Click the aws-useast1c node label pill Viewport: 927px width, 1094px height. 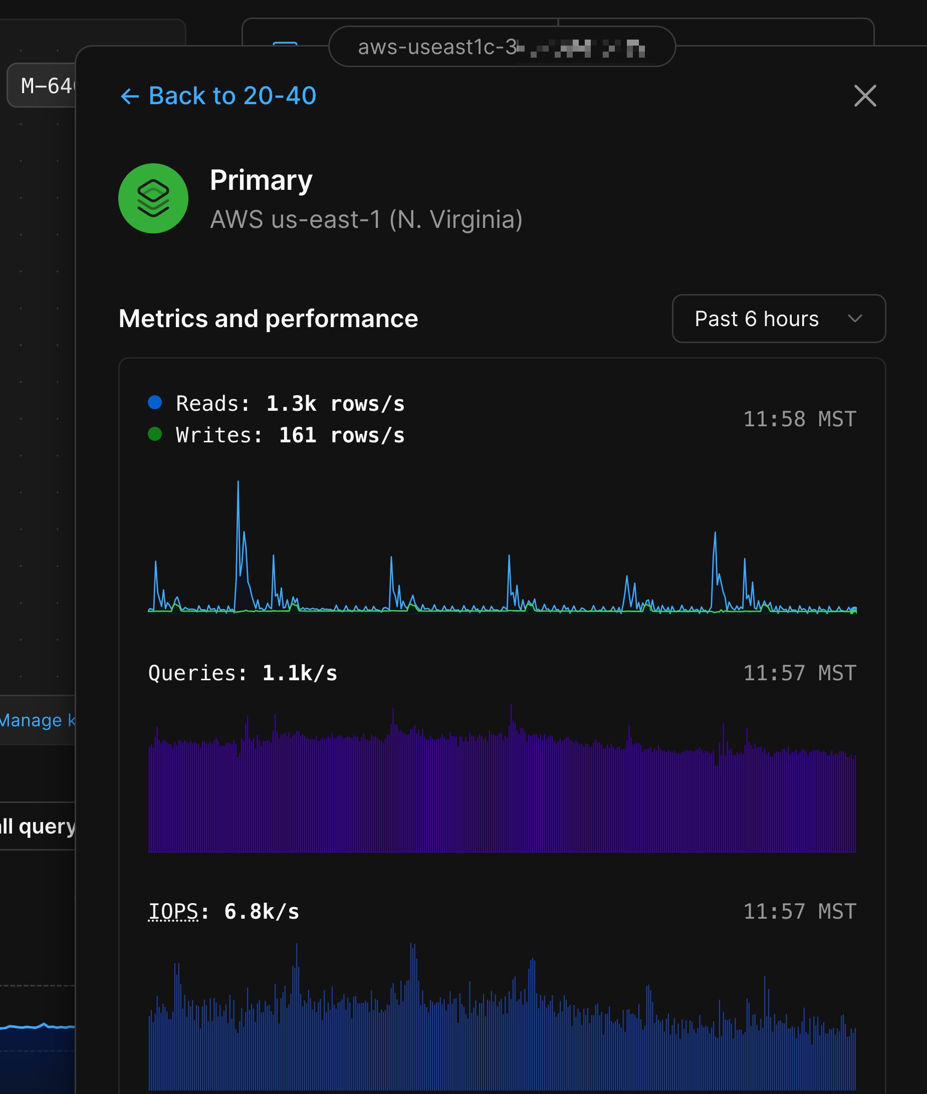[x=502, y=47]
